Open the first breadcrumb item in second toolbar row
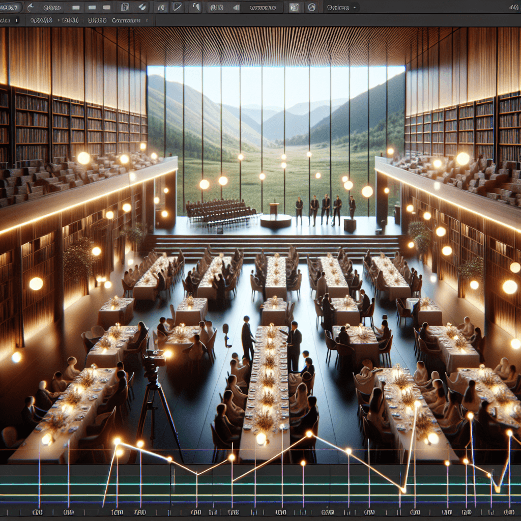The height and width of the screenshot is (521, 521). pos(41,20)
